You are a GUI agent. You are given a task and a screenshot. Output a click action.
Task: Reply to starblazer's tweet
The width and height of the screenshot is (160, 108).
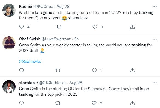[x=21, y=103]
